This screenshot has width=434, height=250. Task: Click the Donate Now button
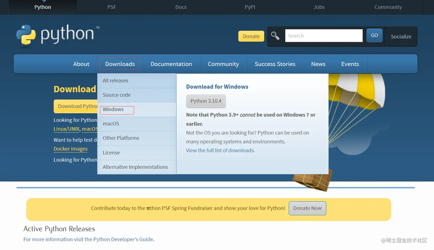[307, 208]
